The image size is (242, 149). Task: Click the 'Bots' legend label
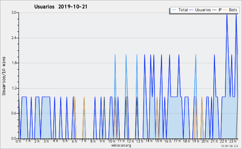(x=233, y=10)
